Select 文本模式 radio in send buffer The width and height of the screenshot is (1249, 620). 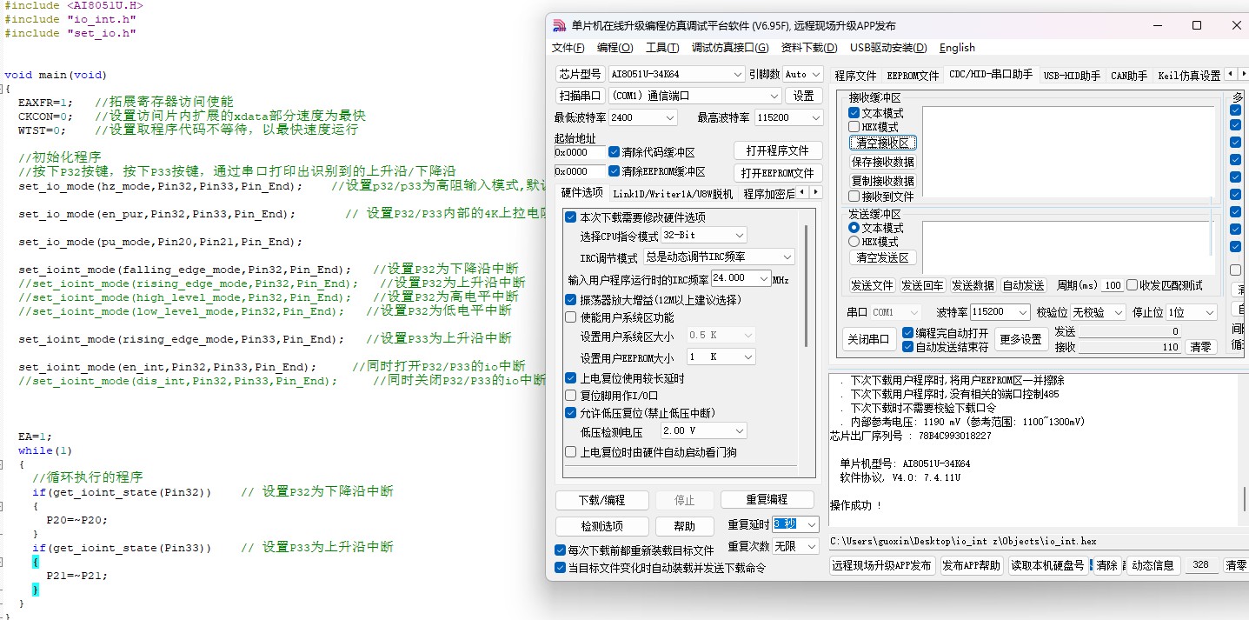(x=854, y=228)
